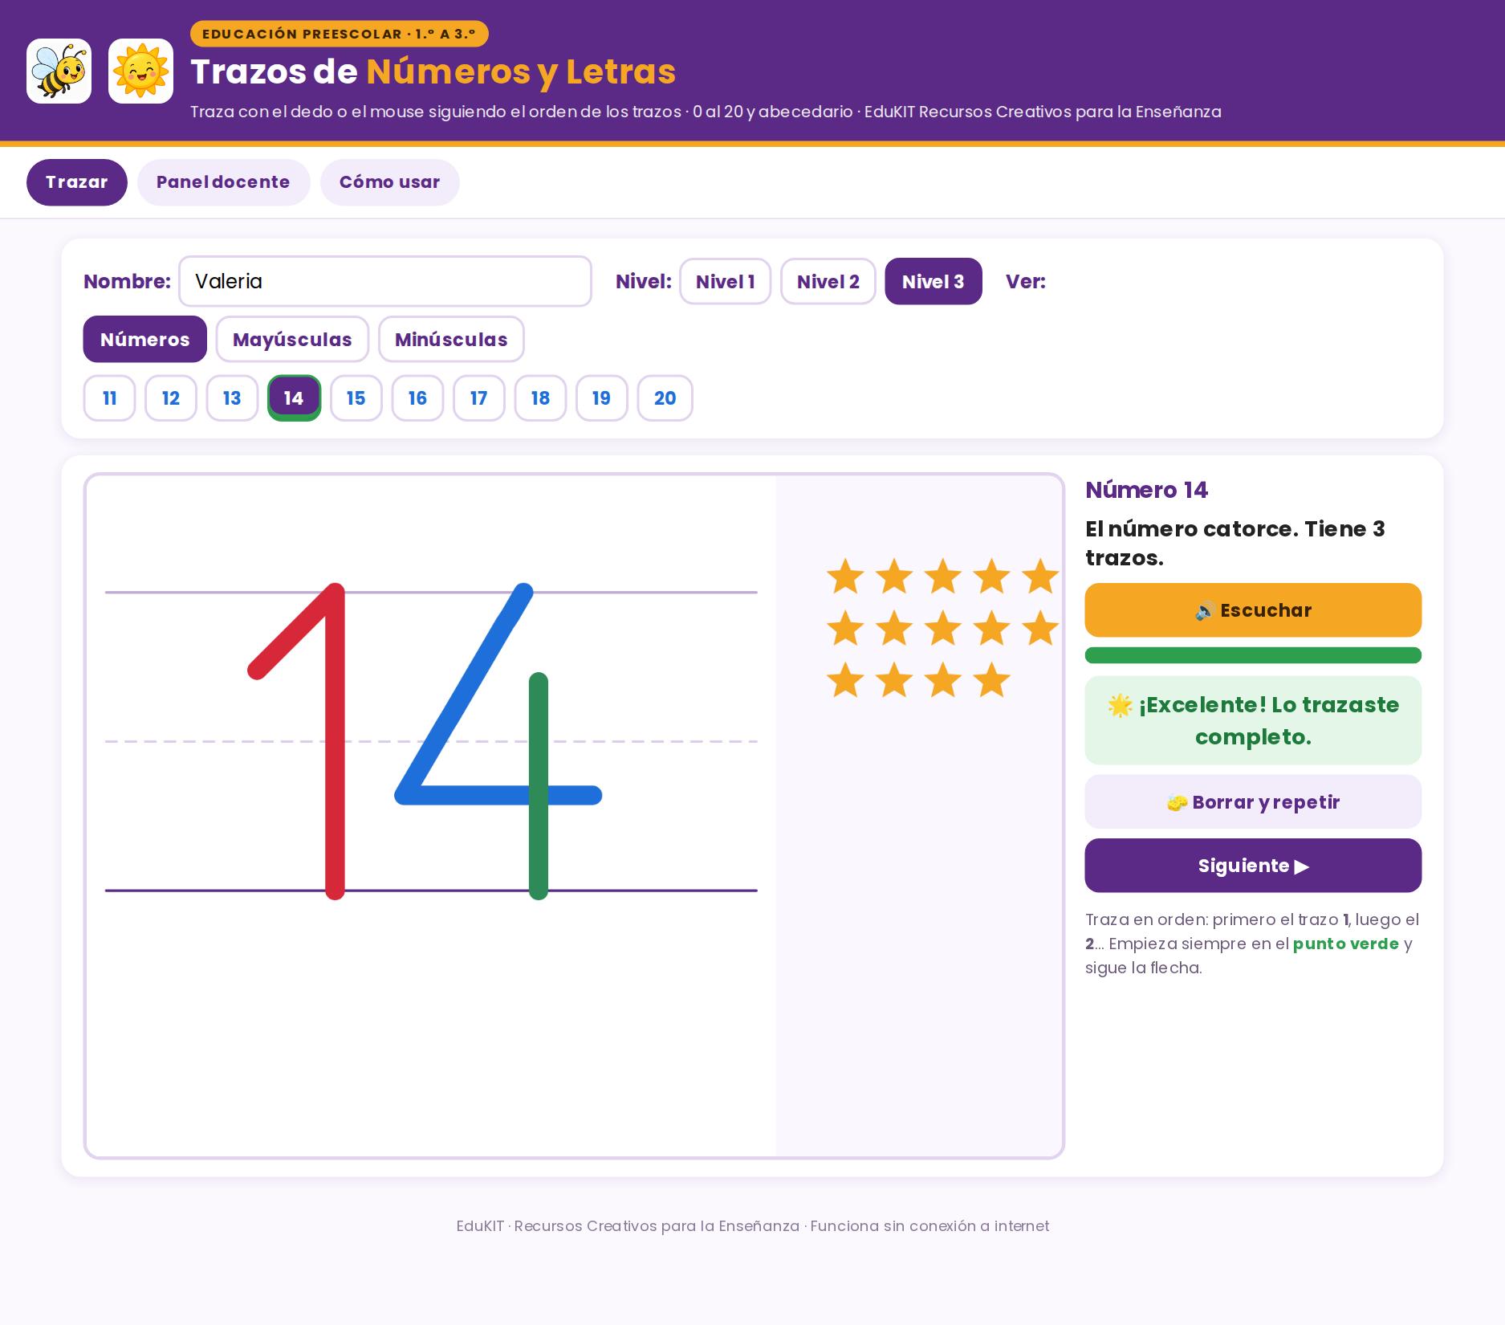Click the Número 14 heading
The height and width of the screenshot is (1325, 1505).
[x=1146, y=490]
